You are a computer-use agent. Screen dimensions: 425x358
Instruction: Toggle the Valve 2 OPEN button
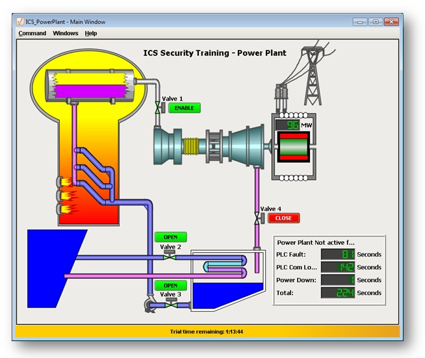(x=170, y=237)
